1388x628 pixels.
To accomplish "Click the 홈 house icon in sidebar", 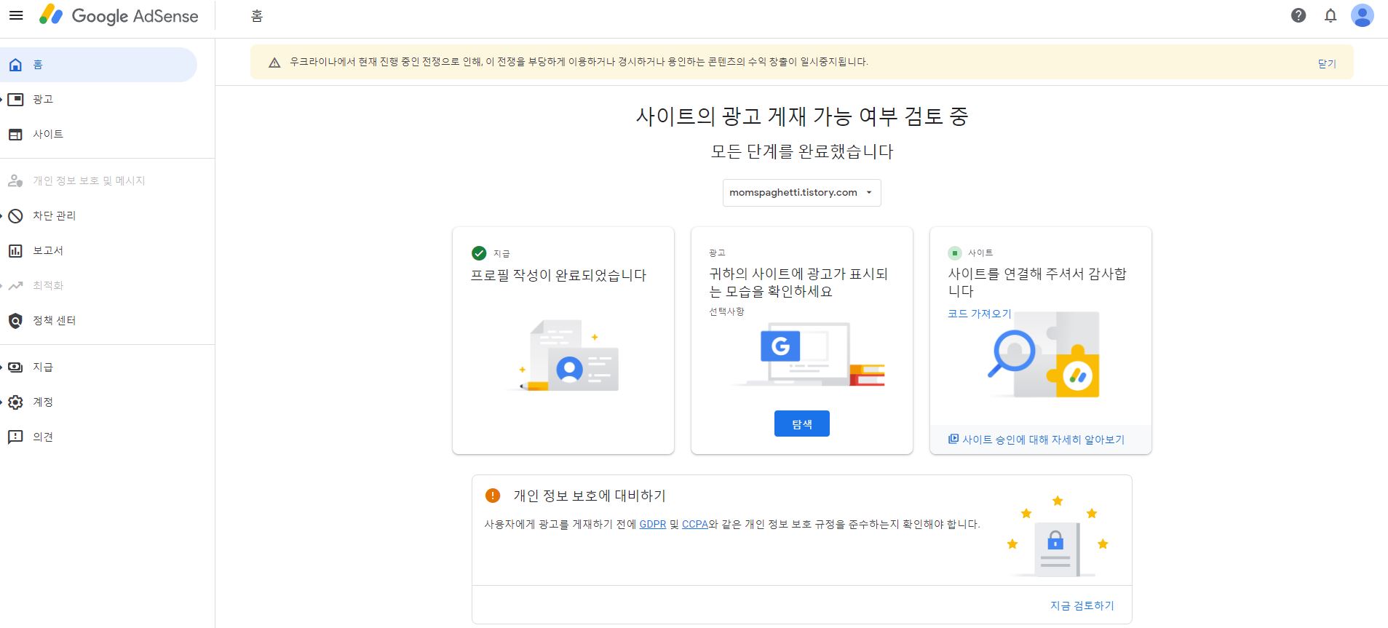I will (x=15, y=65).
